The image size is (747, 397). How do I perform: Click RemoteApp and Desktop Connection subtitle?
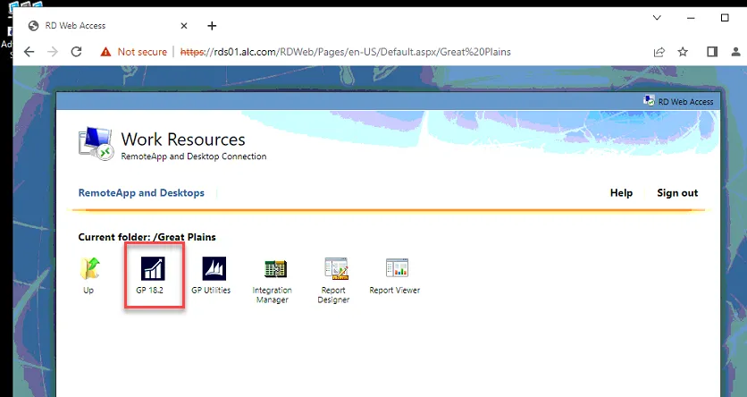pyautogui.click(x=193, y=156)
